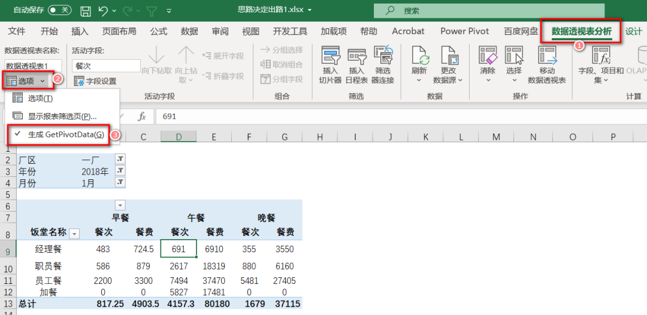Click the 插入切片器 icon
The width and height of the screenshot is (647, 315).
[330, 55]
